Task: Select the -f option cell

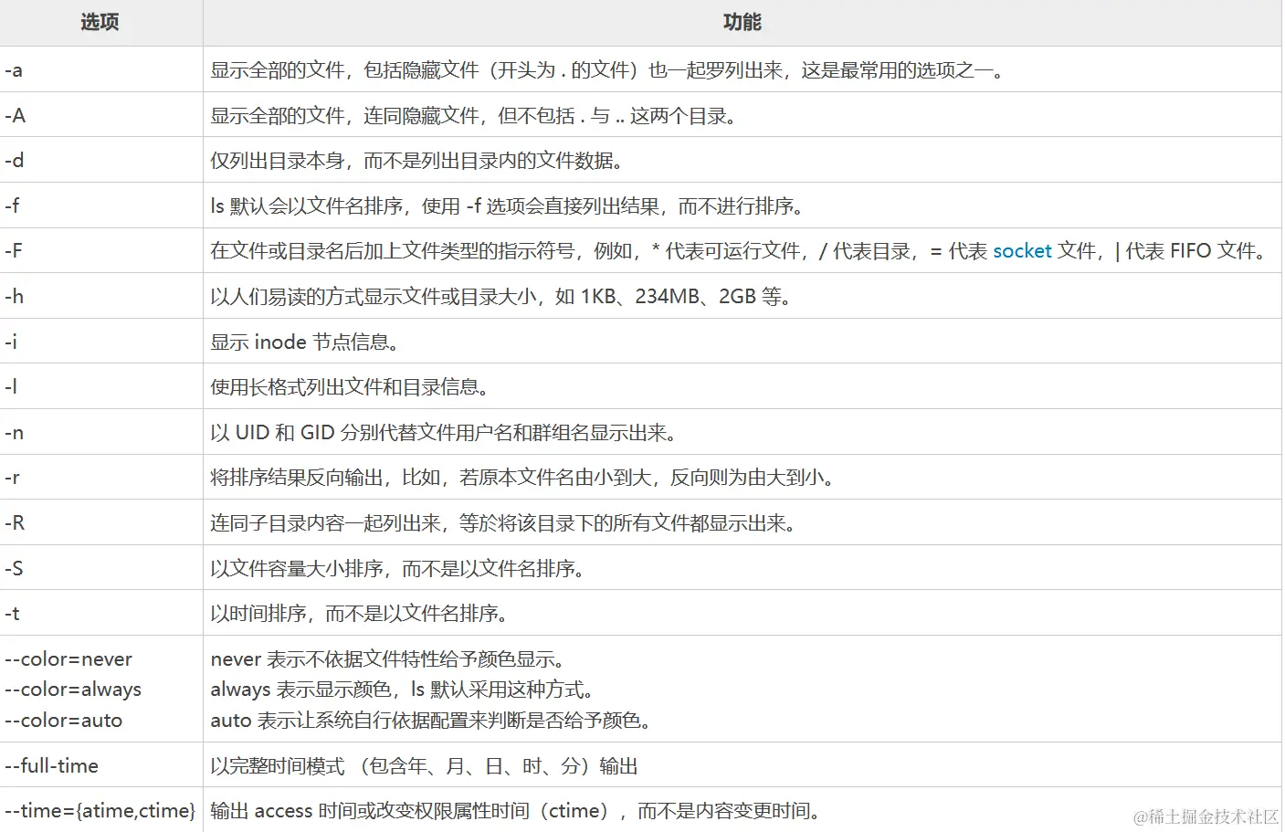Action: point(100,205)
